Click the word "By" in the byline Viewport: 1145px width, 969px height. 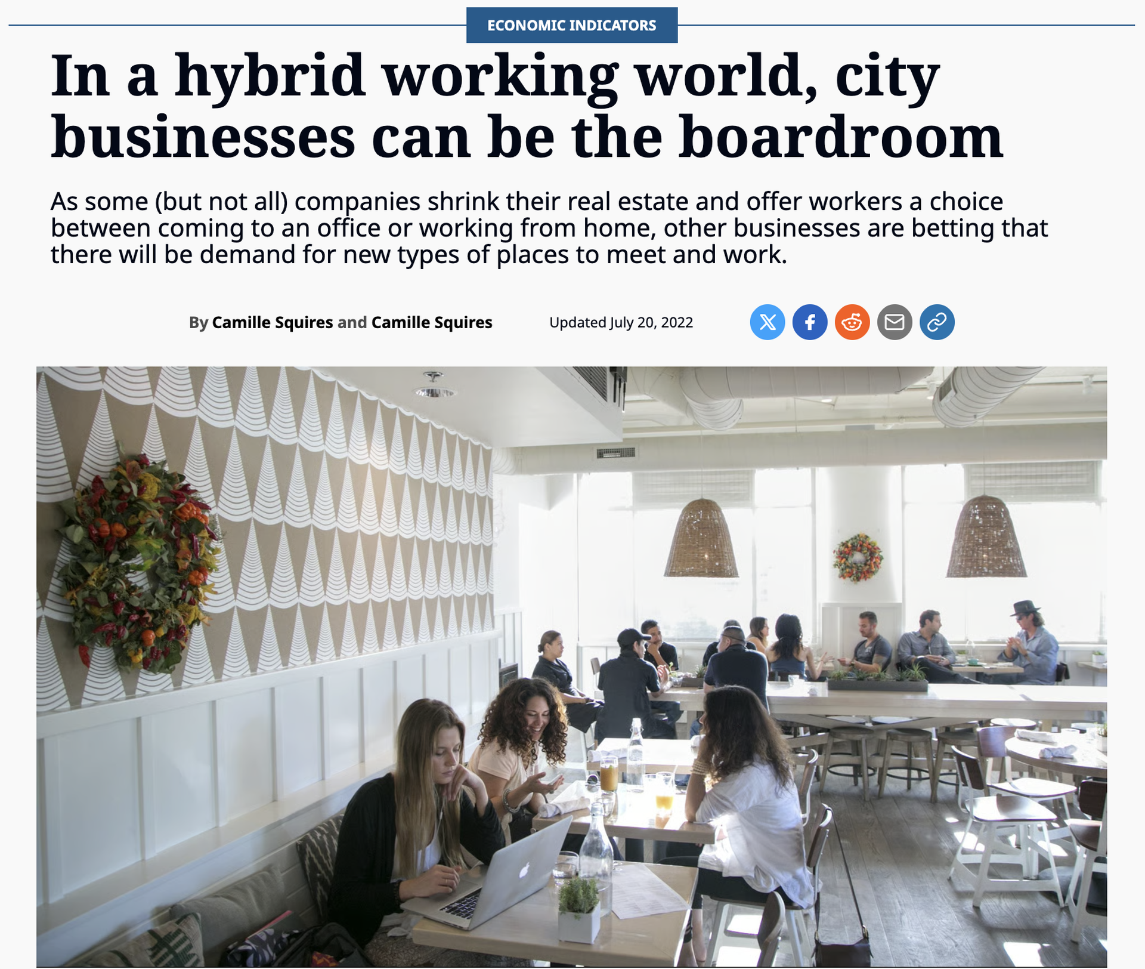199,322
